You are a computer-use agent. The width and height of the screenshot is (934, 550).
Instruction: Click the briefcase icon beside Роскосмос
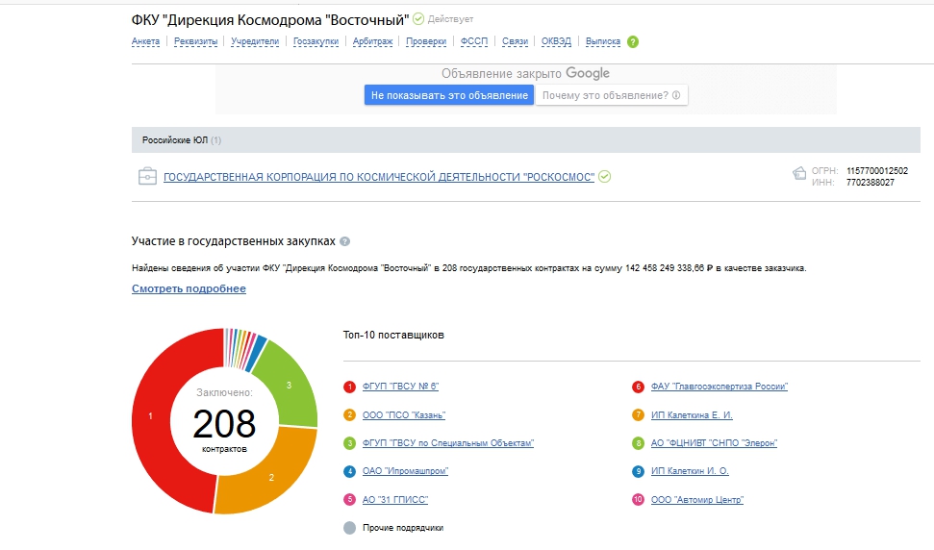click(x=147, y=176)
